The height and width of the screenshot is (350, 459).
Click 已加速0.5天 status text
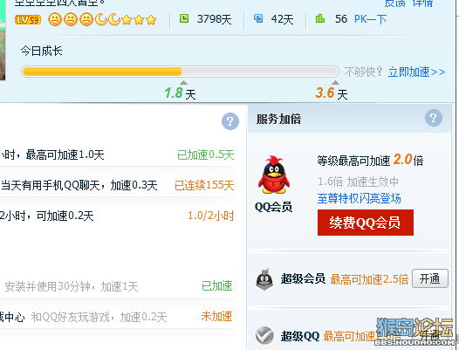205,155
